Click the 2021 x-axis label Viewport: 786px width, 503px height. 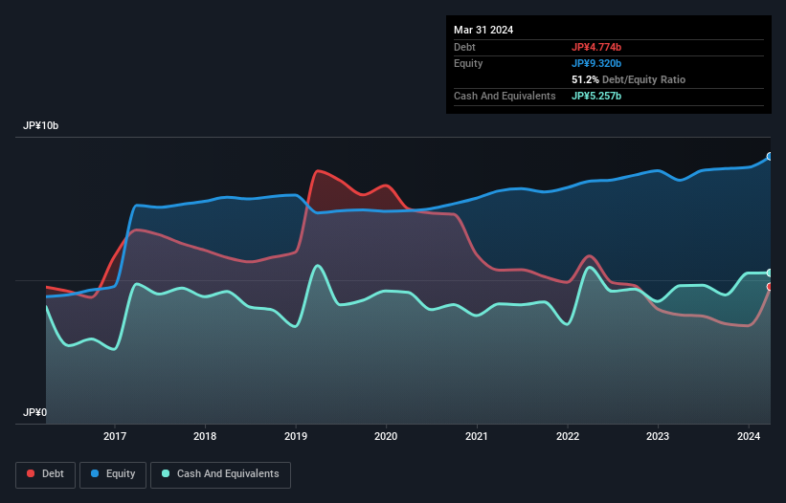(x=477, y=436)
